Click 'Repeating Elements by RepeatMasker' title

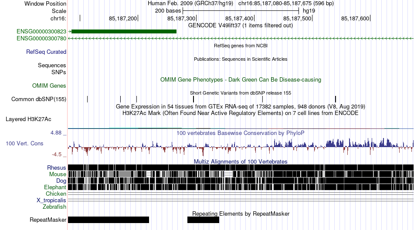click(241, 214)
